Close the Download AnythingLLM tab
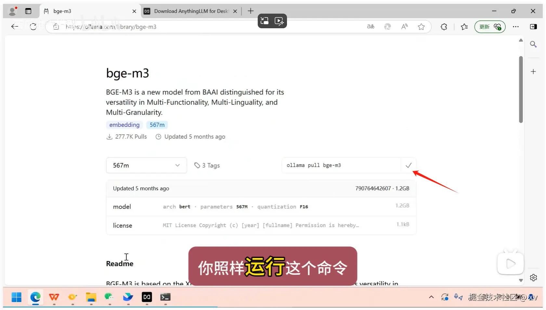 click(x=235, y=11)
